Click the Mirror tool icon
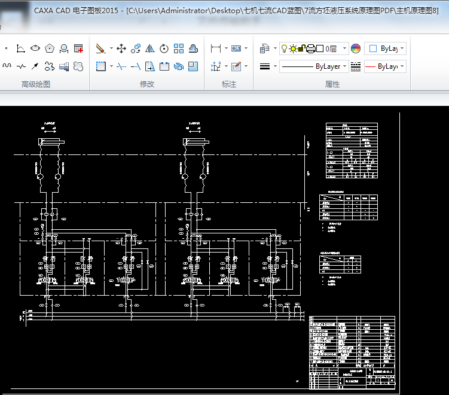The height and width of the screenshot is (395, 449). coord(150,48)
